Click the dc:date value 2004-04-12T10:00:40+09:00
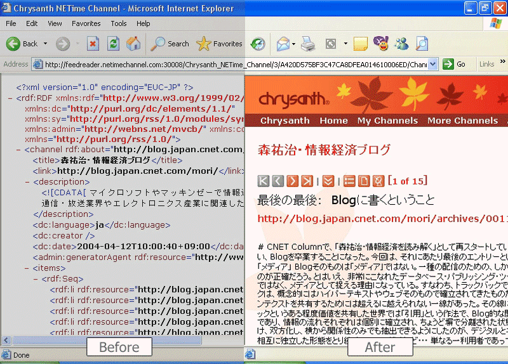Image resolution: width=508 pixels, height=364 pixels. tap(144, 247)
